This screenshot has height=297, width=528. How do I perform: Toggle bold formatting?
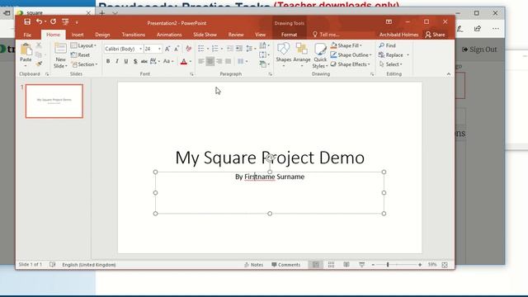pyautogui.click(x=108, y=61)
